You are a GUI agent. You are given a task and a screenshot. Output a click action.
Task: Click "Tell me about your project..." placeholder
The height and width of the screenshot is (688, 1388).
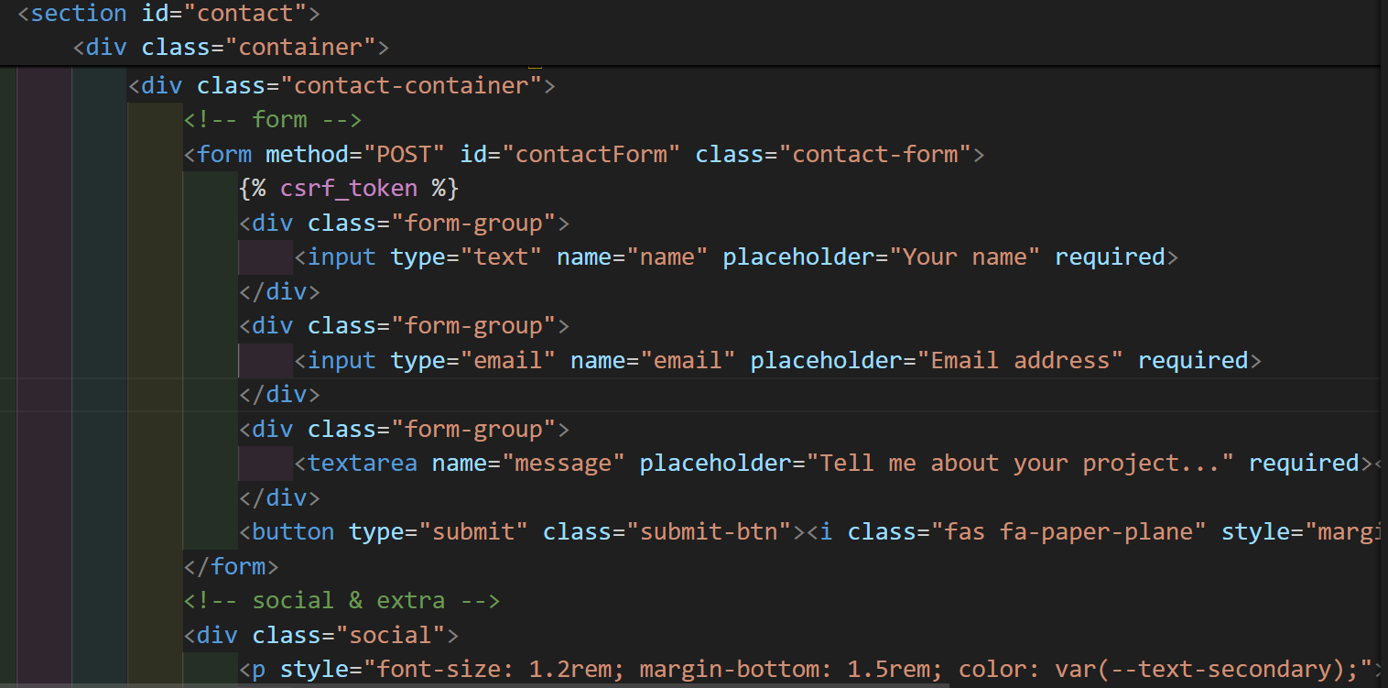click(1020, 464)
